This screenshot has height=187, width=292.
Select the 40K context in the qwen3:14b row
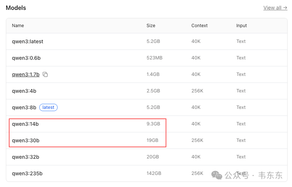tap(196, 124)
